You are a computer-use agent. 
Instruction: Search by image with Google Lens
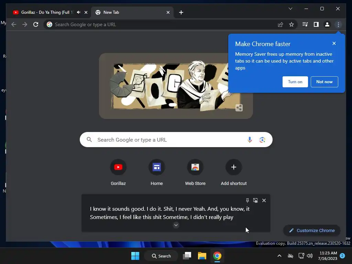tap(262, 140)
